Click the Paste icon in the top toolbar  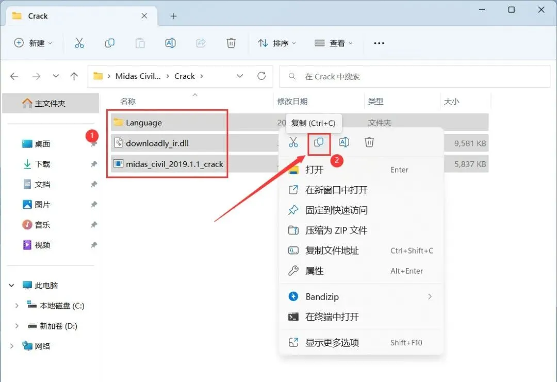[x=140, y=43]
